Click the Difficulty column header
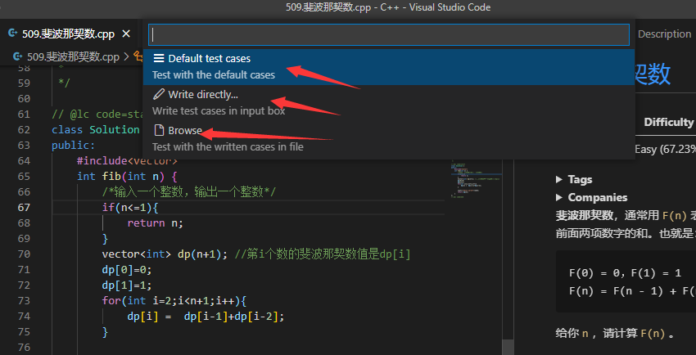This screenshot has height=355, width=696. (x=668, y=122)
